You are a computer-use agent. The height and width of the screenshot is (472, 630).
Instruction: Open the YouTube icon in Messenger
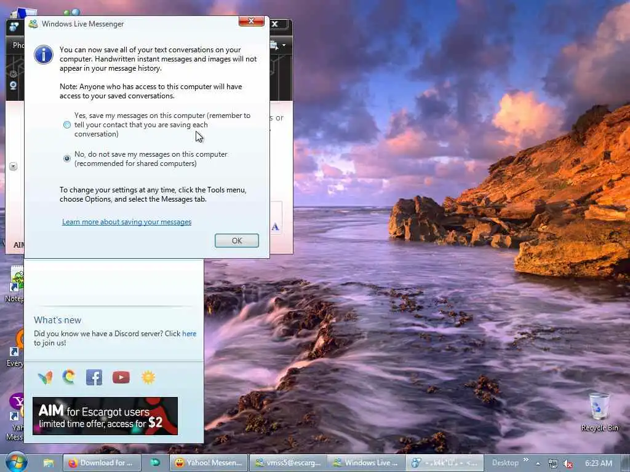(x=121, y=377)
